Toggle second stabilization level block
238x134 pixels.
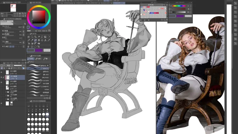click(13, 47)
